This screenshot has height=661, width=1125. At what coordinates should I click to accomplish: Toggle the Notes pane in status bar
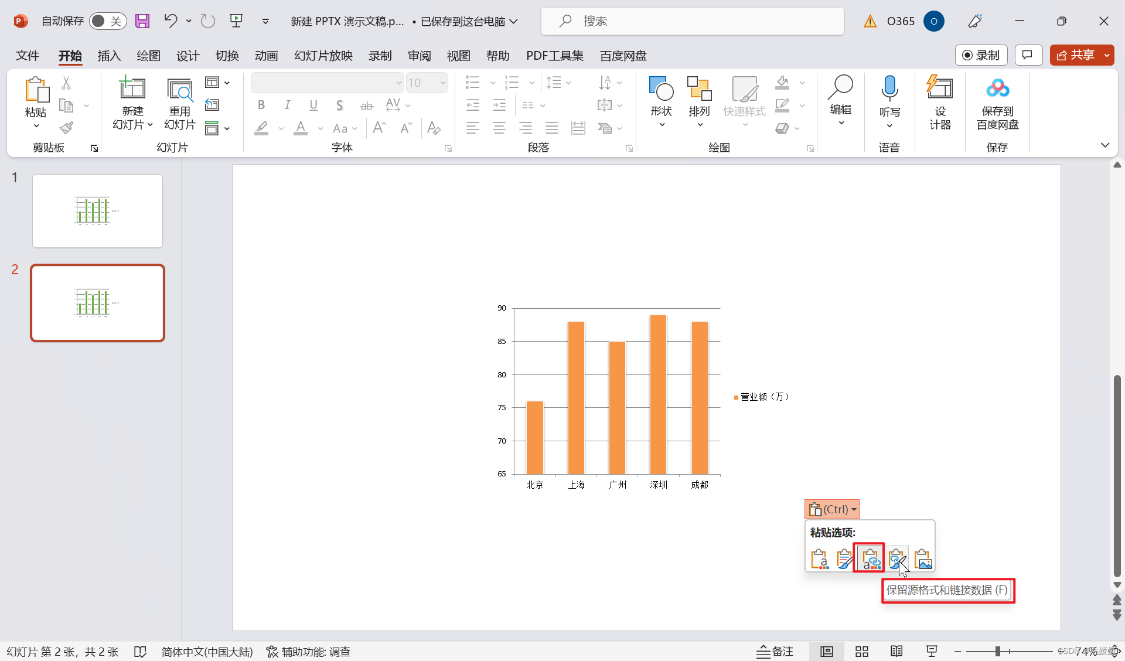point(775,652)
